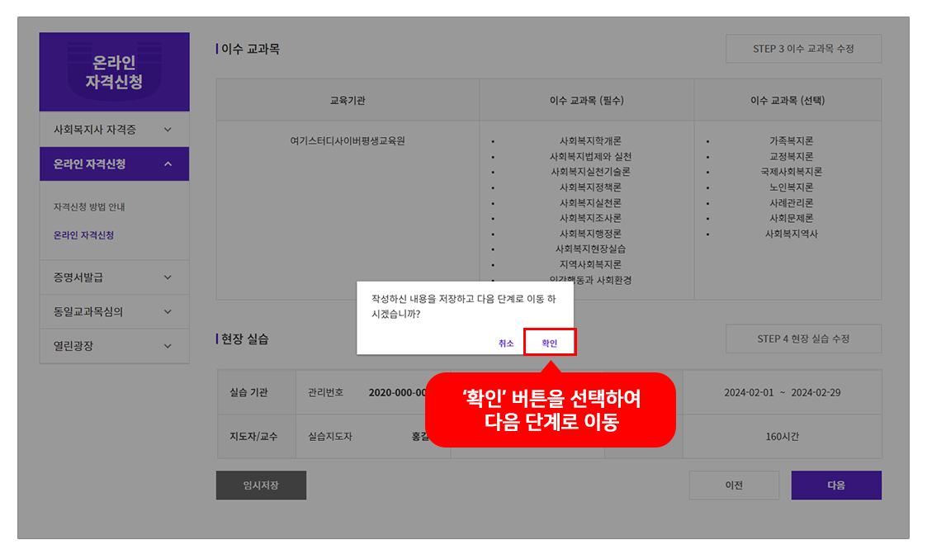Select the 동일교과목심의 menu item

point(88,312)
